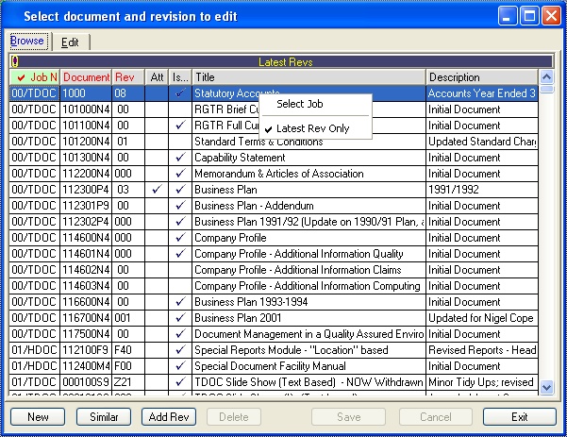Toggle Is checkmark for Capability Statement row

pos(180,158)
